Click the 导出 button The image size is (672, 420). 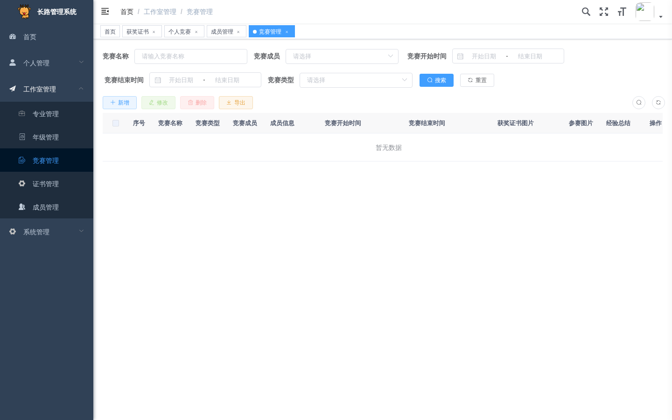pyautogui.click(x=236, y=103)
